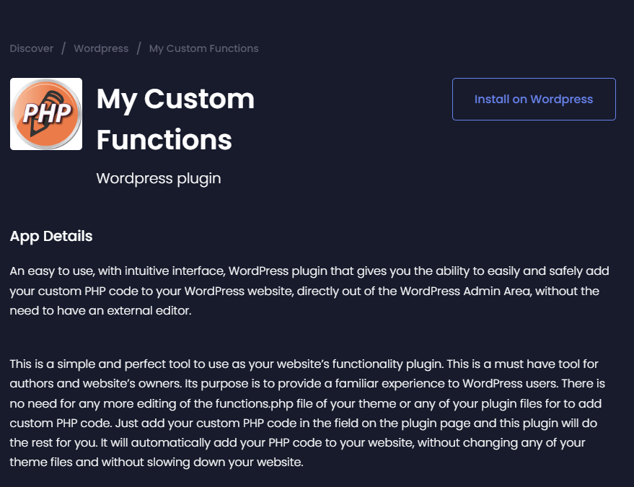Click the text 'WordPress Admin Area'

point(465,291)
